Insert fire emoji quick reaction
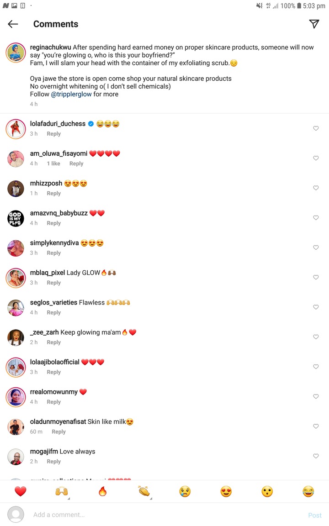The width and height of the screenshot is (329, 526). (x=103, y=491)
